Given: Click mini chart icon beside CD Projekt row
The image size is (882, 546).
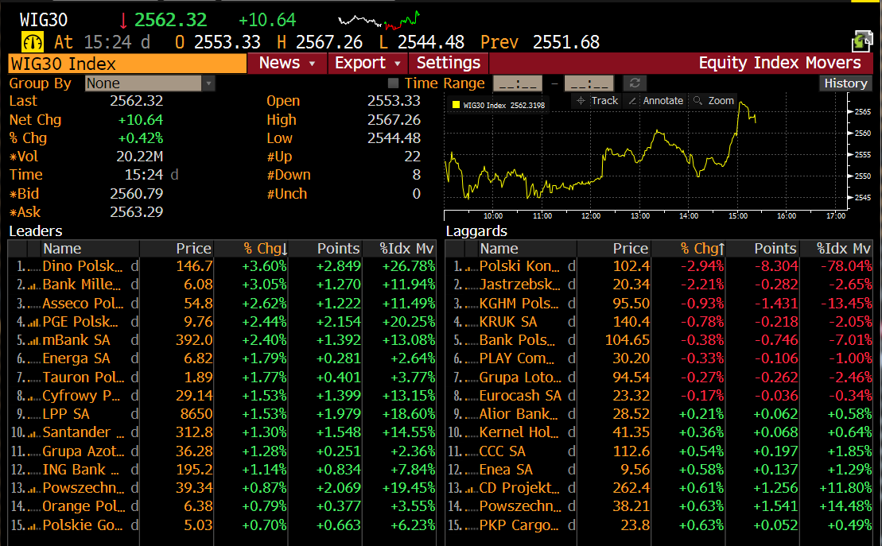Looking at the screenshot, I should [x=471, y=489].
